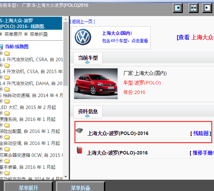Click the Volkswagen logo image

[83, 37]
